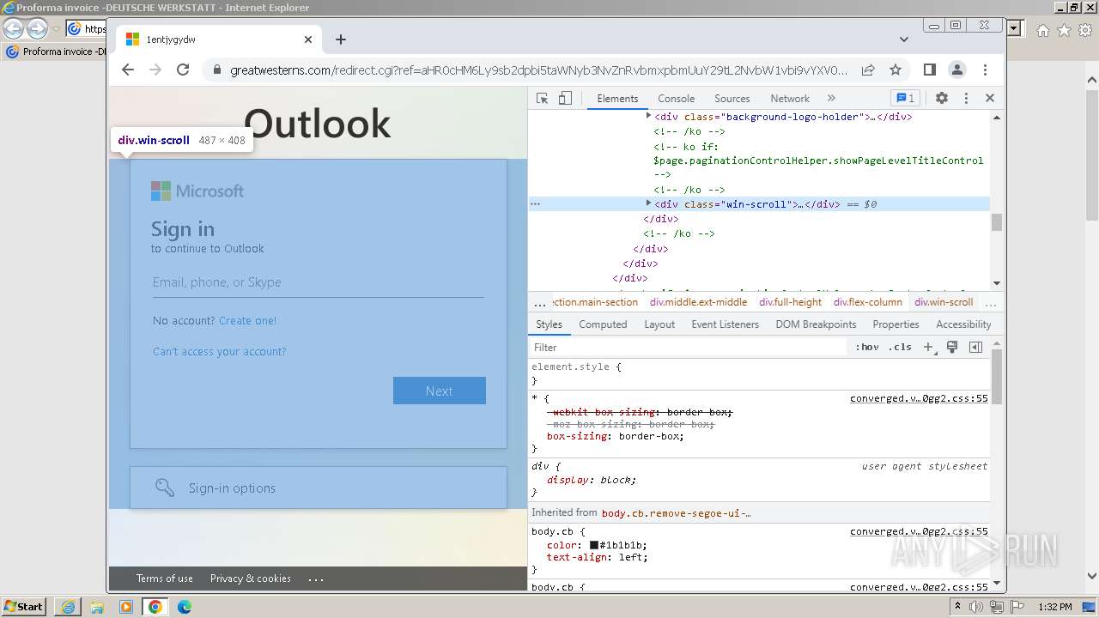Select div.win-scroll breadcrumb
This screenshot has height=618, width=1099.
[x=944, y=302]
